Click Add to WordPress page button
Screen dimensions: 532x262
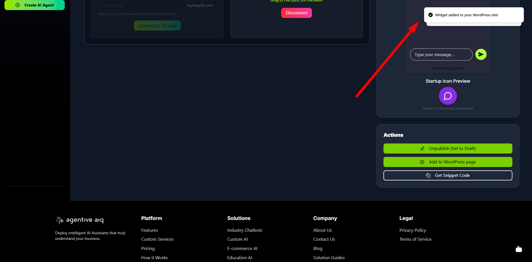pyautogui.click(x=448, y=162)
